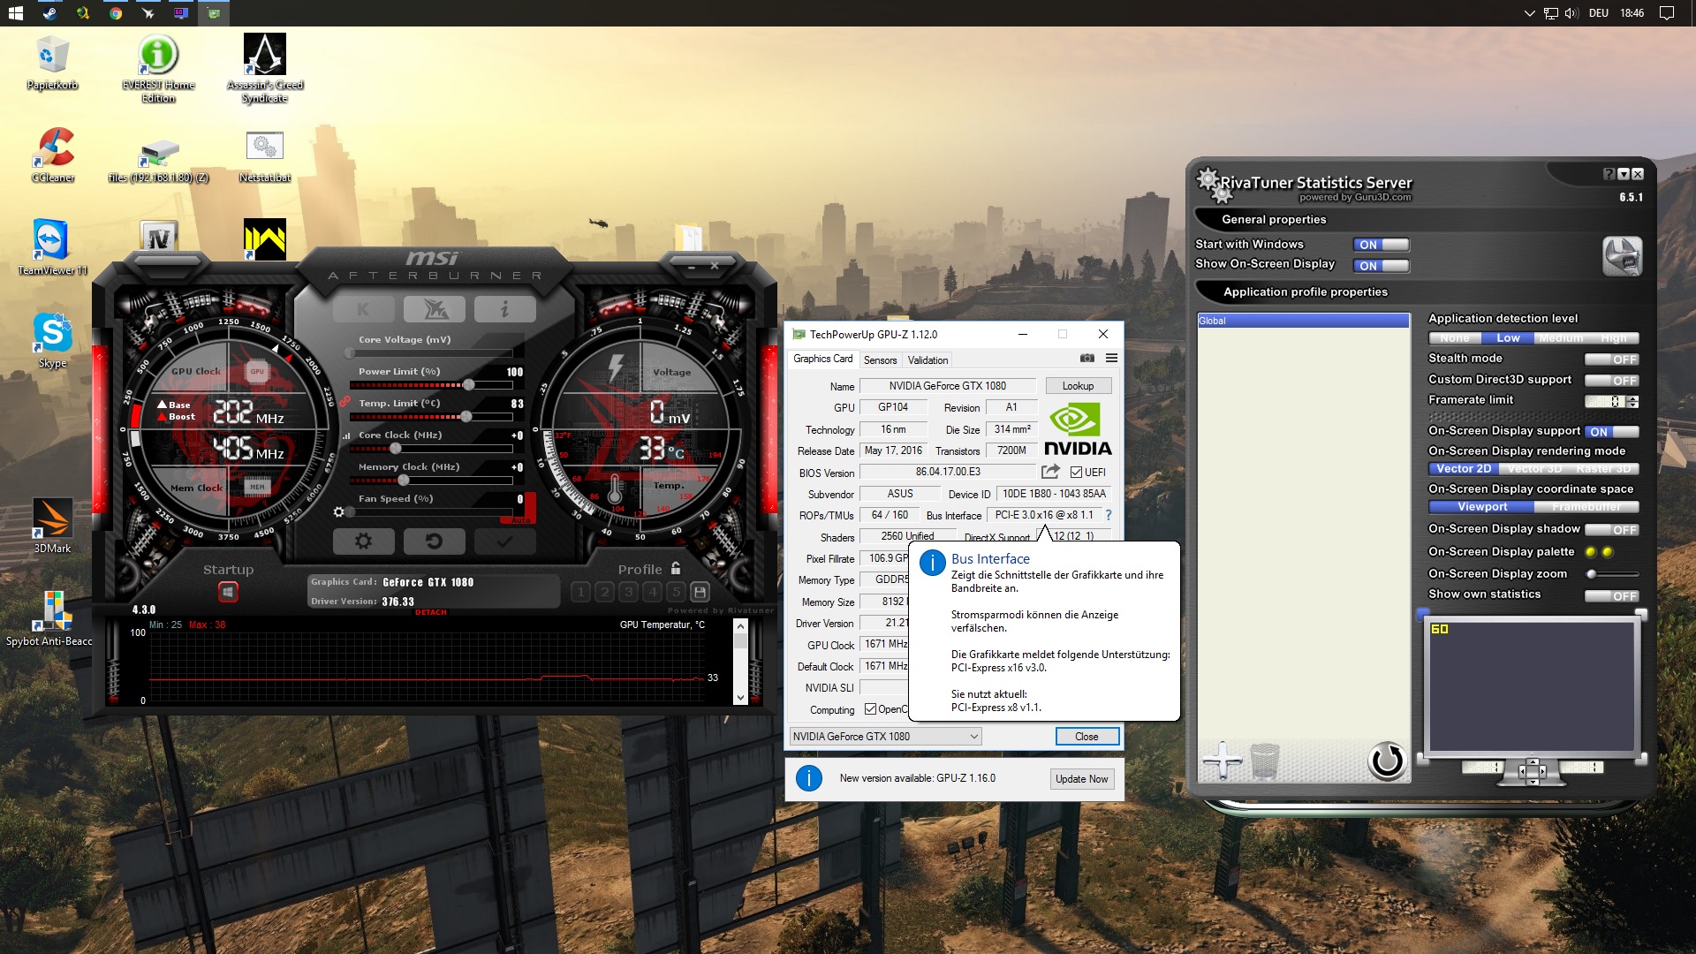Select profile slot 1 in Afterburner
The width and height of the screenshot is (1696, 954).
[580, 592]
